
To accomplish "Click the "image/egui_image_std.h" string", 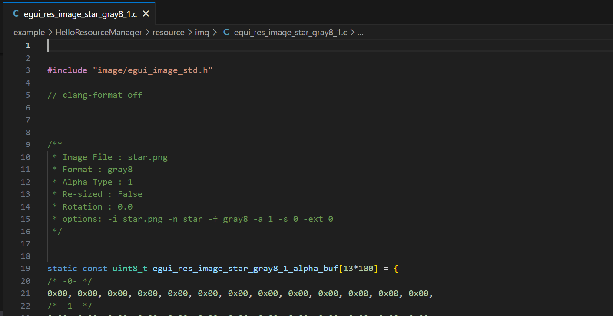I will [x=153, y=70].
